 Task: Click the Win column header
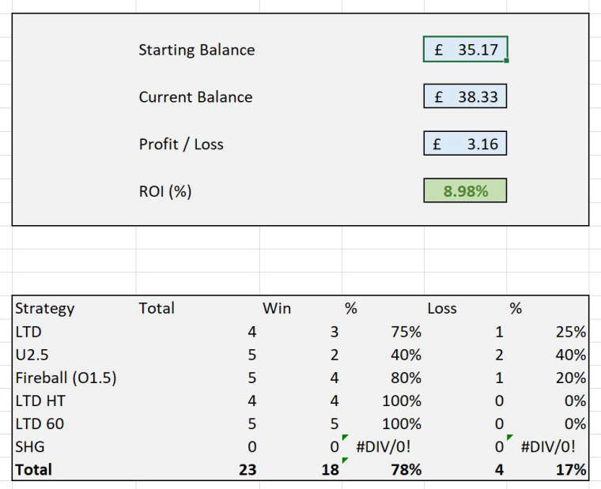pyautogui.click(x=277, y=308)
